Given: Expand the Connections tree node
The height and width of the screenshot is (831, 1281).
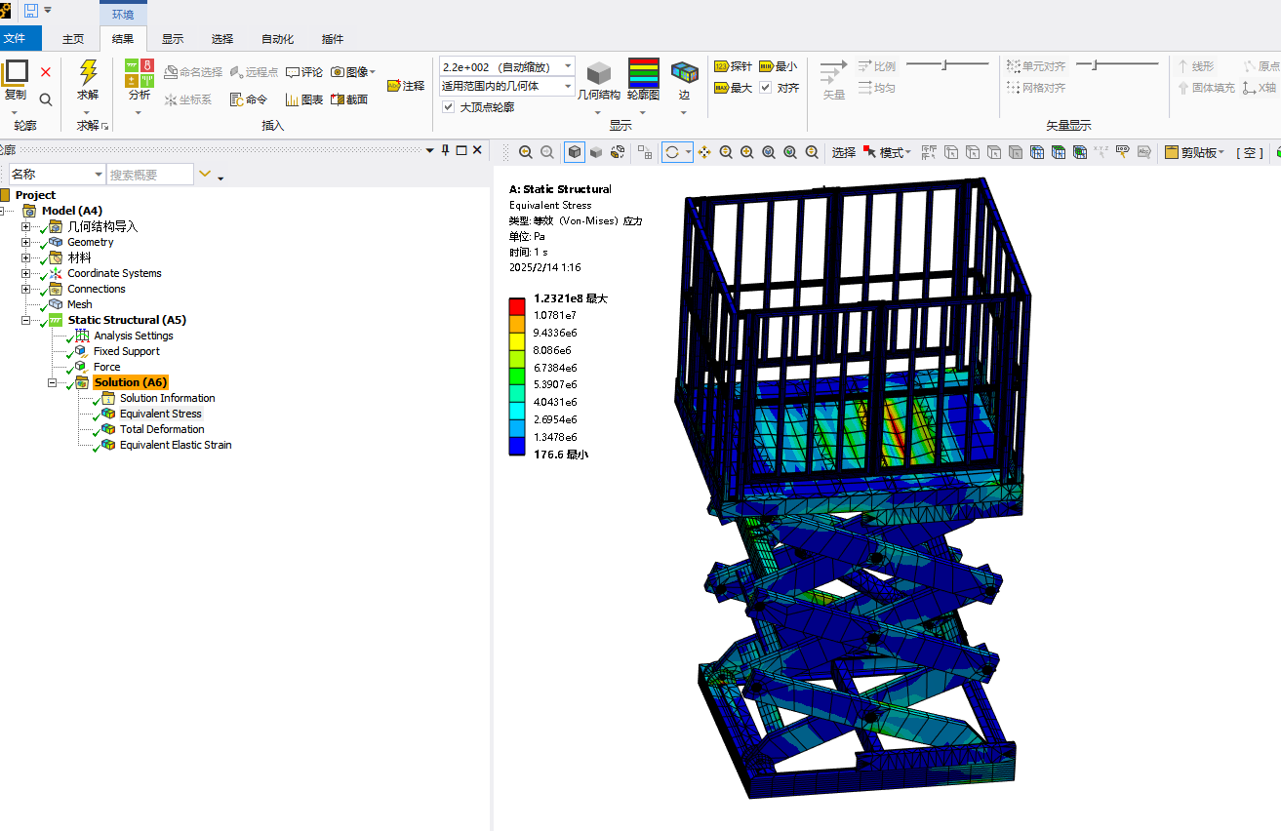Looking at the screenshot, I should pos(26,289).
